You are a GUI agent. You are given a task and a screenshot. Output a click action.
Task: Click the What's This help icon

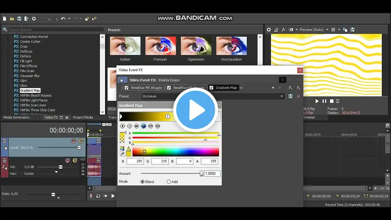(x=94, y=19)
